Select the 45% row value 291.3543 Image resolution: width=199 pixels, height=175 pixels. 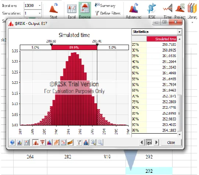169,67
